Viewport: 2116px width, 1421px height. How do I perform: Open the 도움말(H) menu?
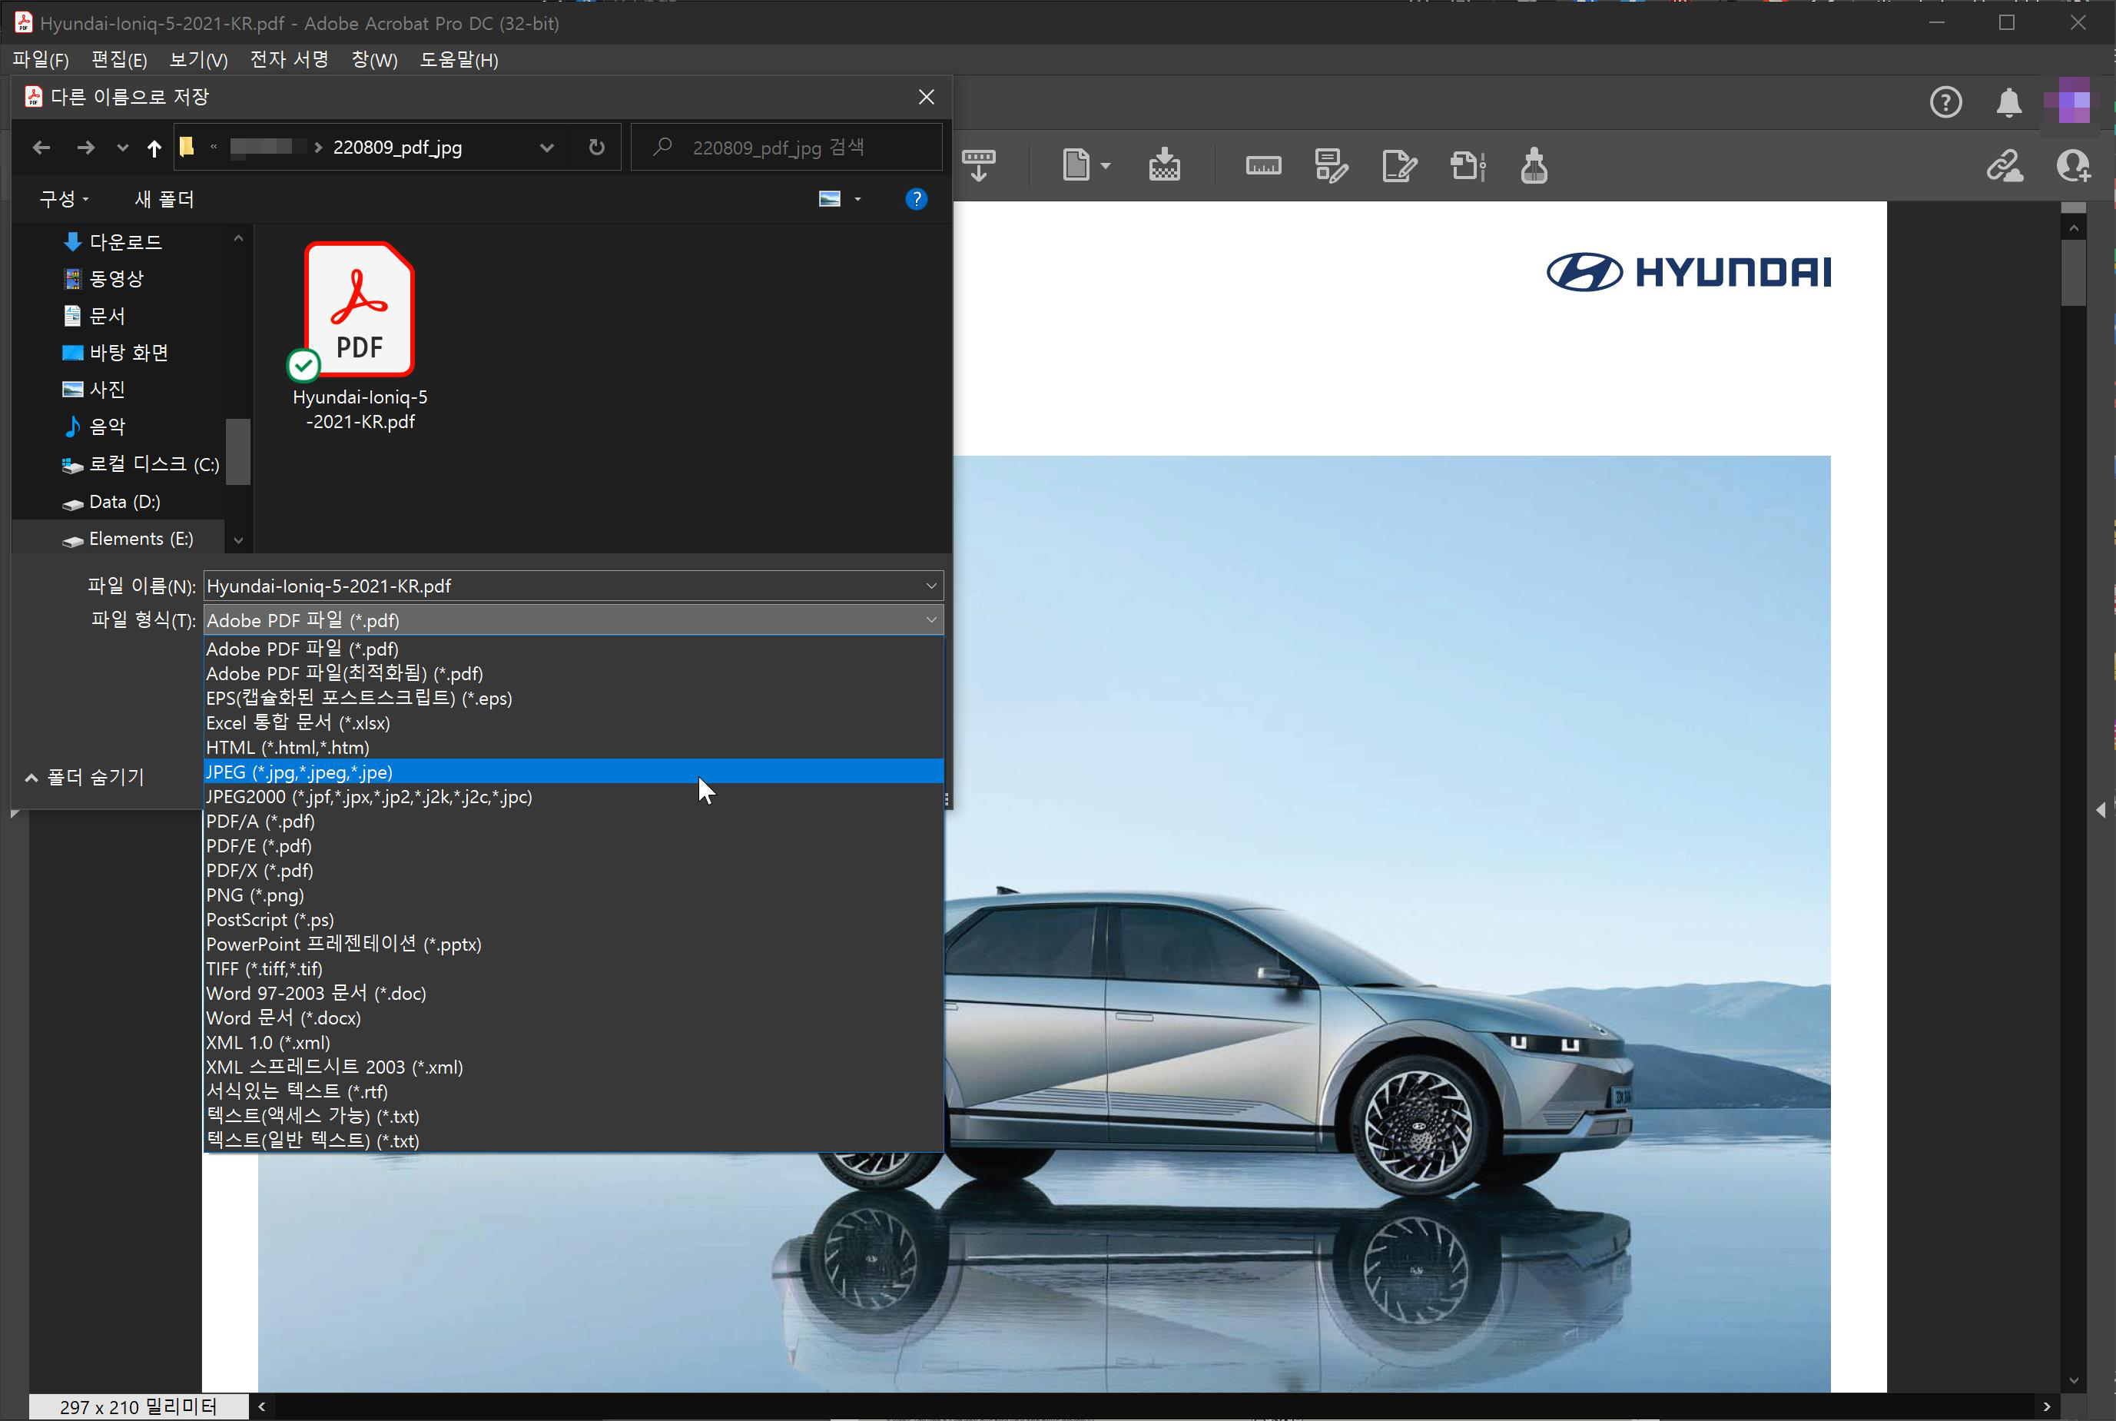pyautogui.click(x=459, y=60)
